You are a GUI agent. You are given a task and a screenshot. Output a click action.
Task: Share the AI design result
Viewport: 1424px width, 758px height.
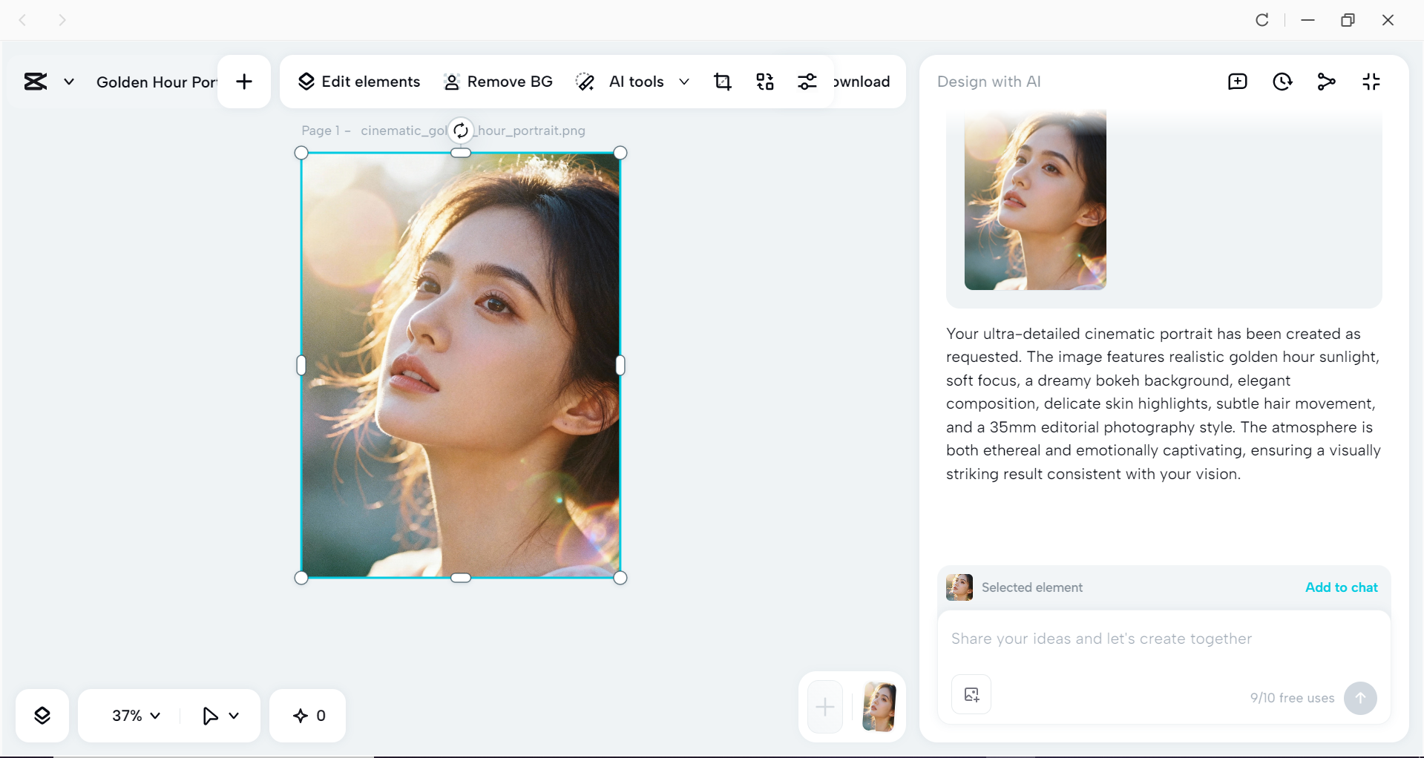[1326, 82]
